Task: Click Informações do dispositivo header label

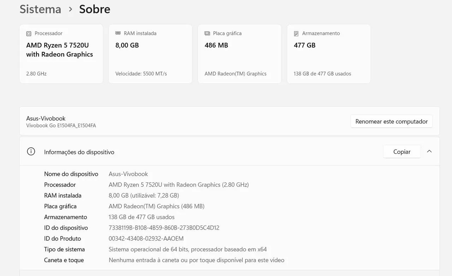Action: (x=79, y=152)
